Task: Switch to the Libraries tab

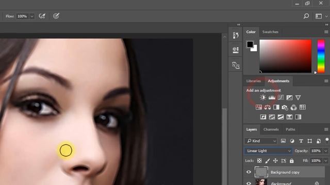Action: (253, 81)
